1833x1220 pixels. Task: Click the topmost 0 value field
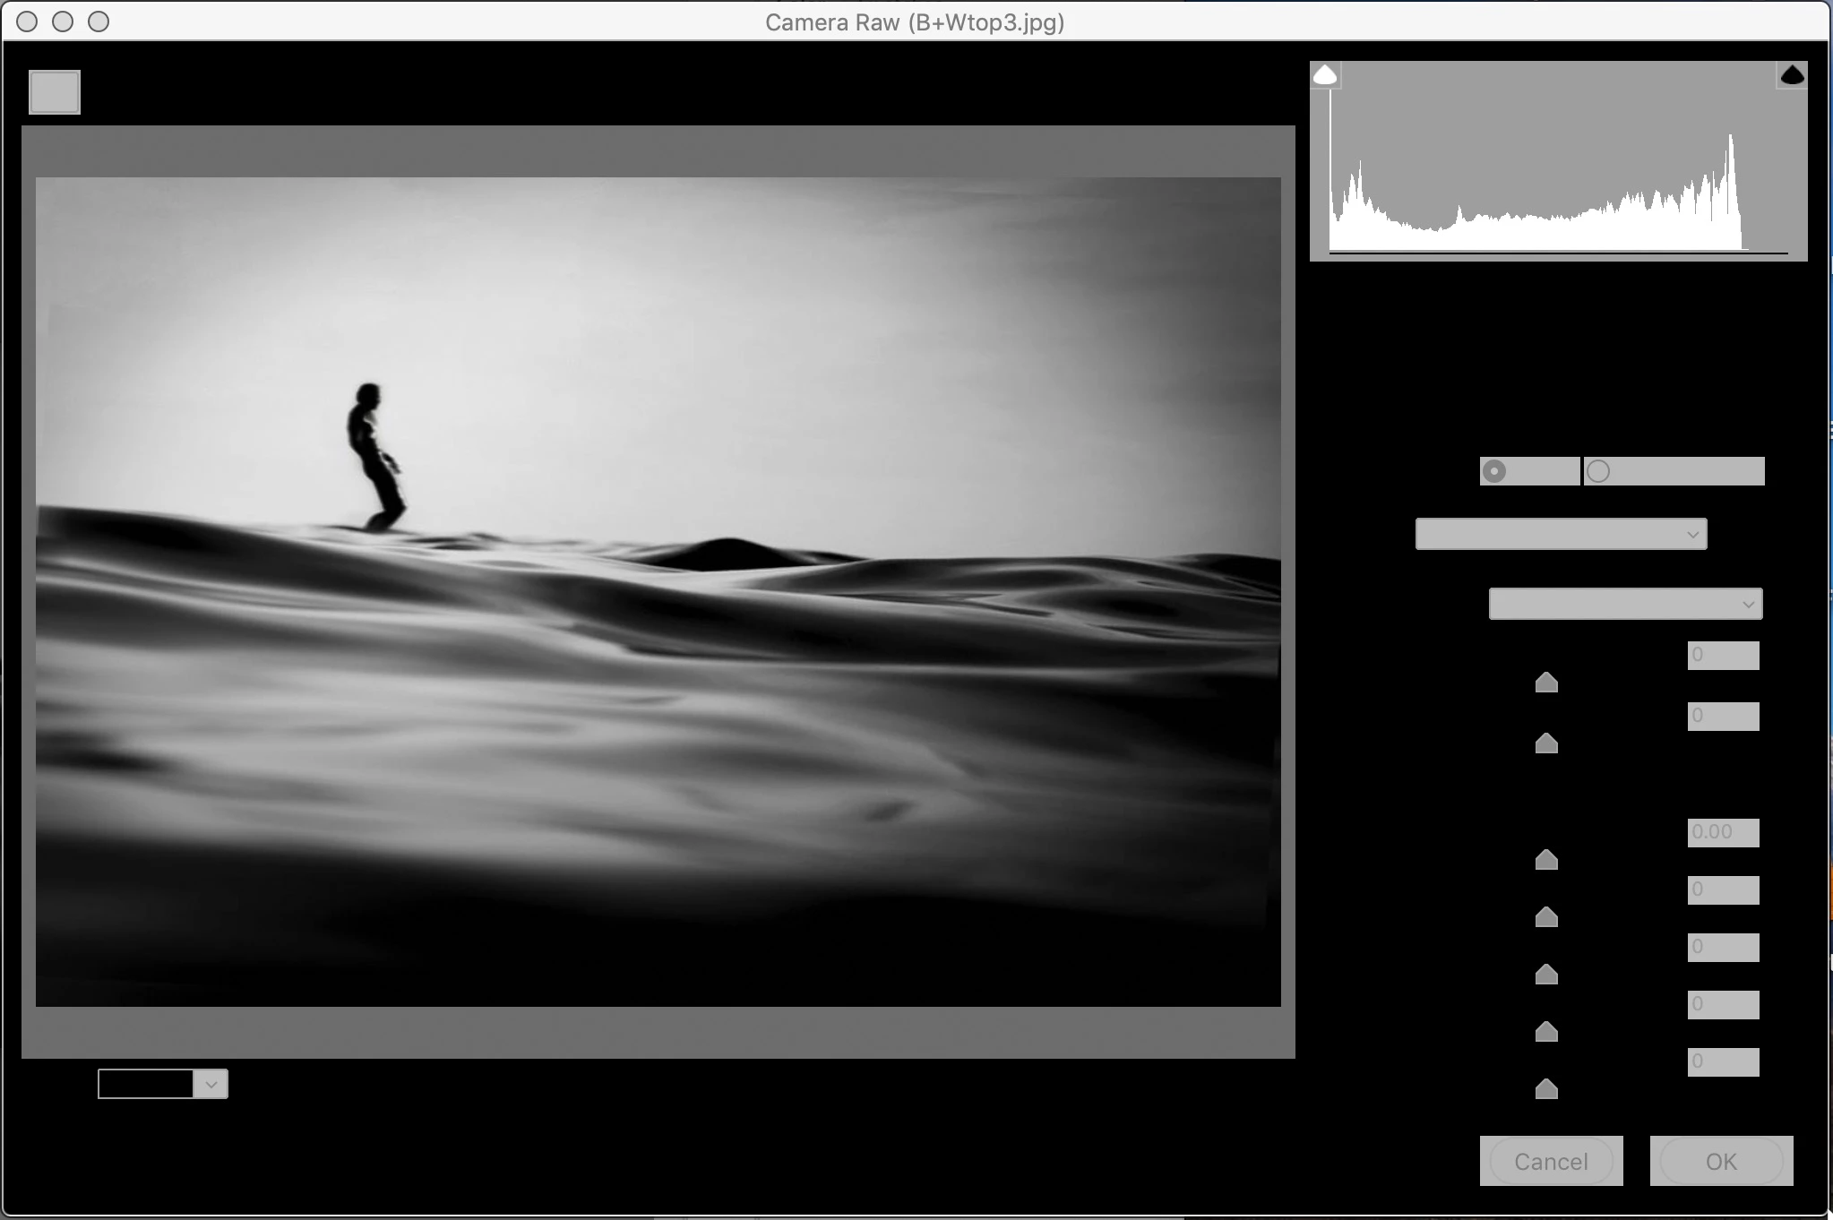(x=1723, y=656)
